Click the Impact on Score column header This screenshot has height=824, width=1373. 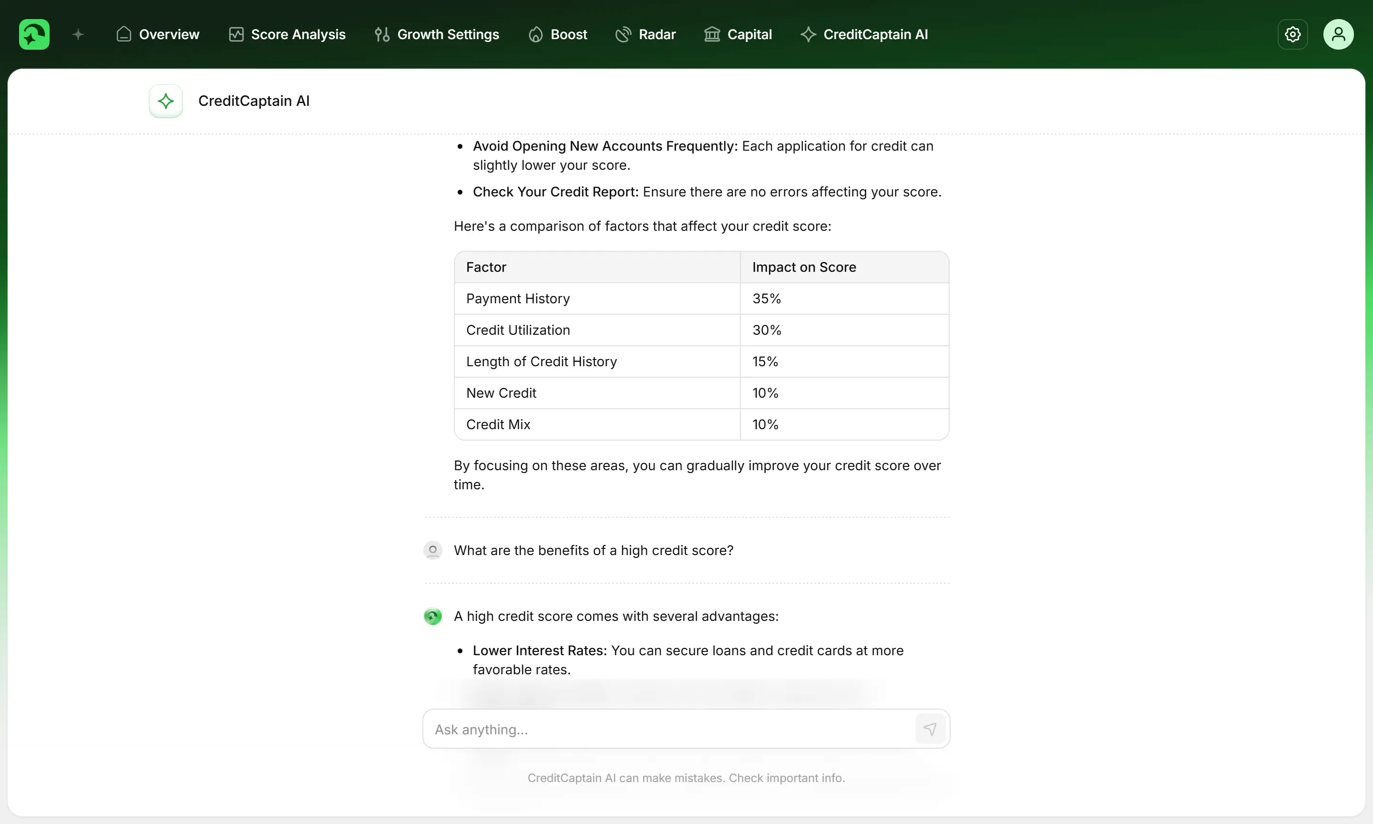(x=804, y=267)
